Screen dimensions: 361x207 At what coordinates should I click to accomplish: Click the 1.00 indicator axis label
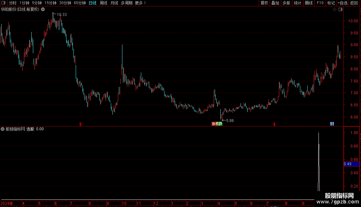pyautogui.click(x=354, y=133)
